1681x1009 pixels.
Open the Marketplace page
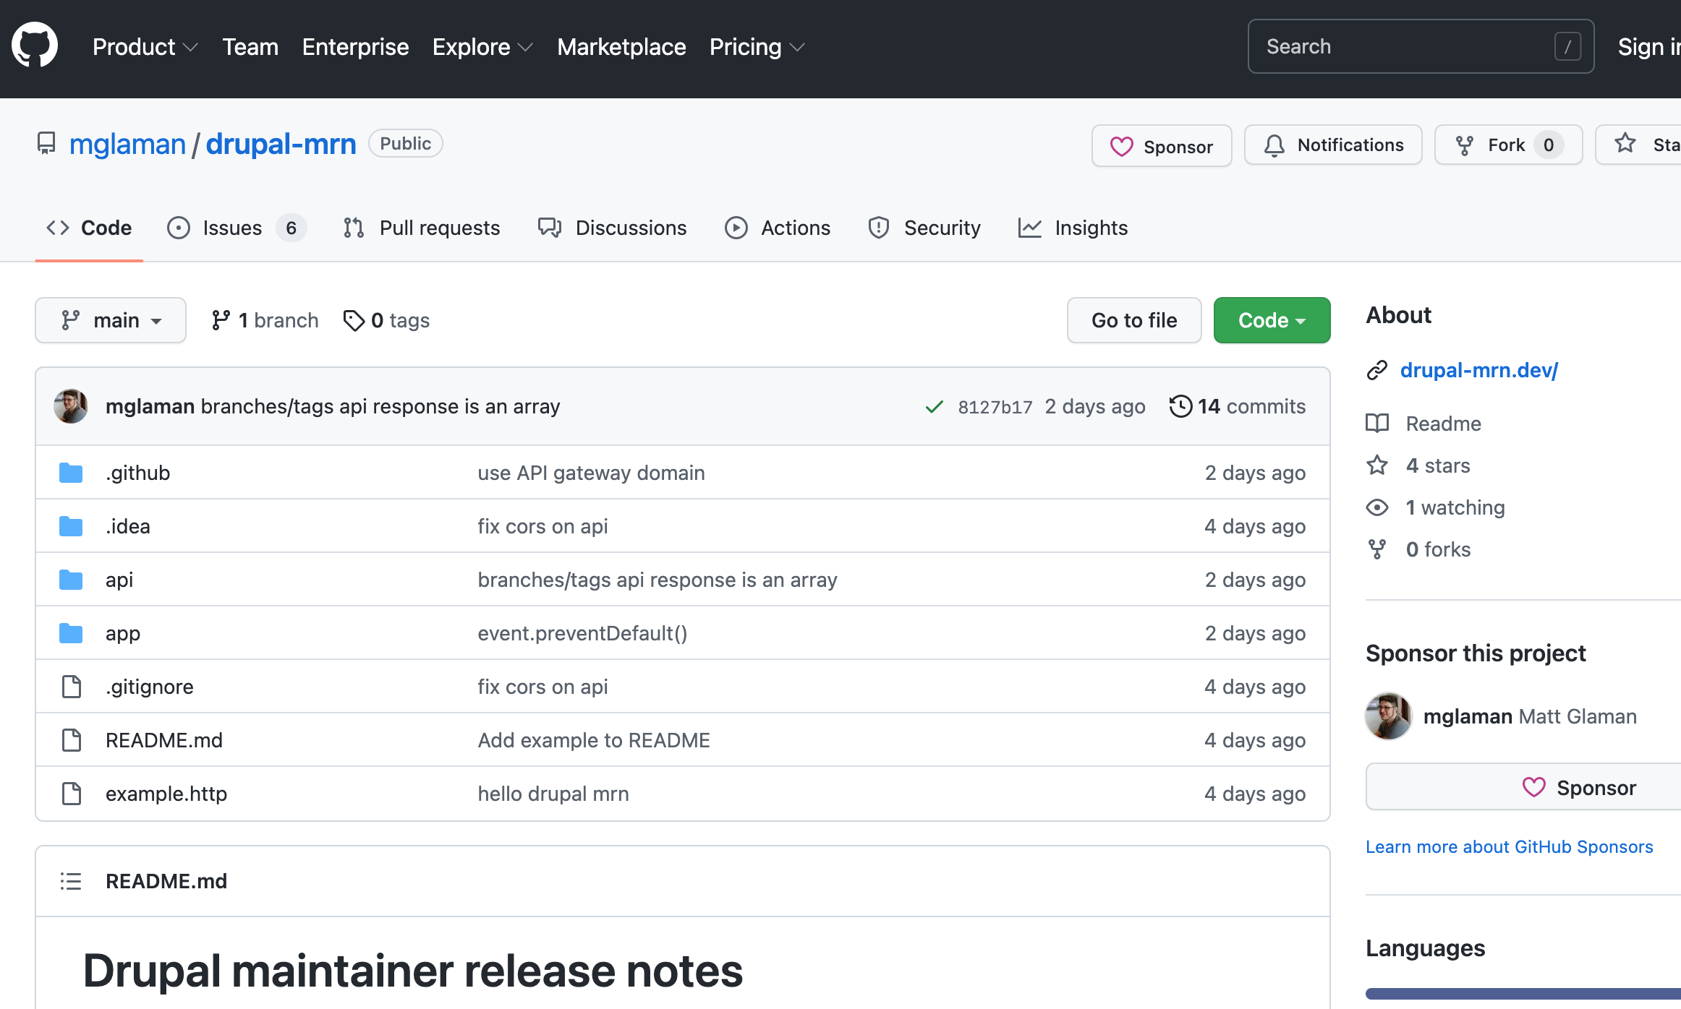pos(621,47)
